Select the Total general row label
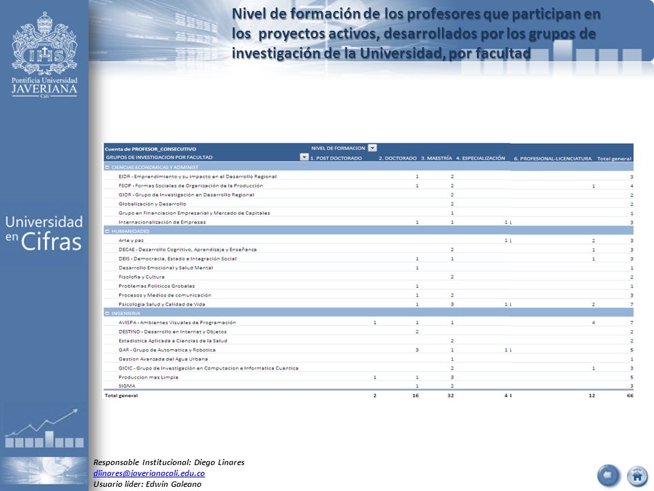Viewport: 654px width, 491px height. click(121, 396)
